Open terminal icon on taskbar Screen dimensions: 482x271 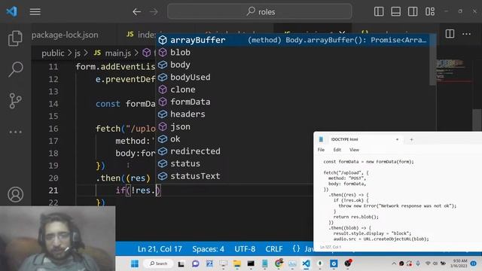tap(251, 263)
